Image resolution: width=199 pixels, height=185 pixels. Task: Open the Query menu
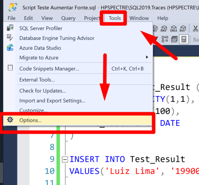[x=68, y=18]
